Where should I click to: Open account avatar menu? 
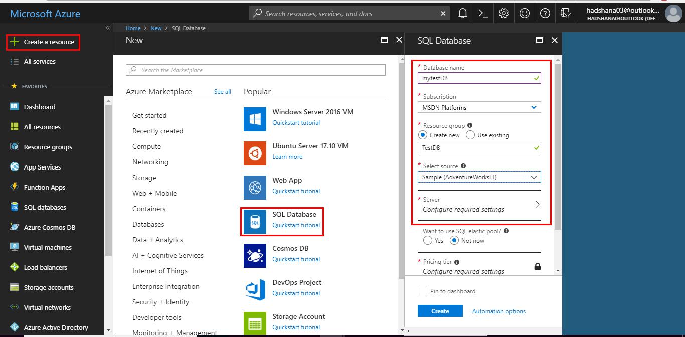[x=673, y=14]
